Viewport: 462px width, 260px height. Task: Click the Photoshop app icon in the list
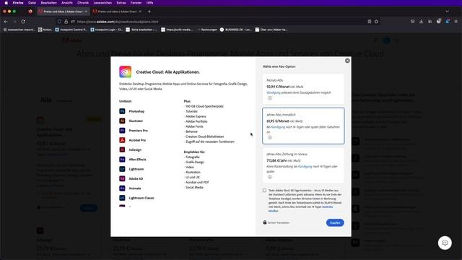click(122, 111)
